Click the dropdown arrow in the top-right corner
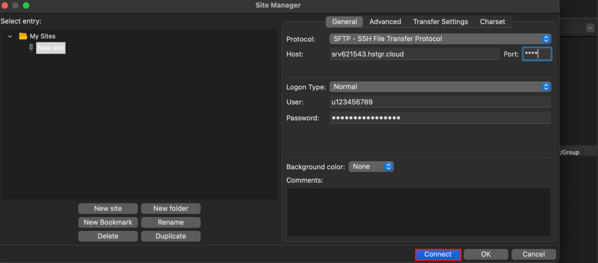This screenshot has height=263, width=598. 590,27
